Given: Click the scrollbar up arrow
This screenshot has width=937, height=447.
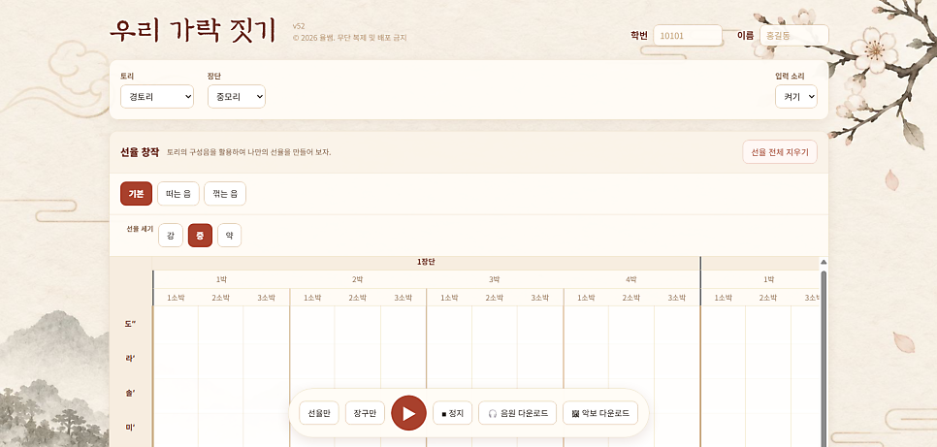Looking at the screenshot, I should (x=824, y=262).
